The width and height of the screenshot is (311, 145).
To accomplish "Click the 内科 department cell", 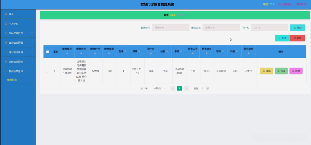I will click(x=235, y=71).
